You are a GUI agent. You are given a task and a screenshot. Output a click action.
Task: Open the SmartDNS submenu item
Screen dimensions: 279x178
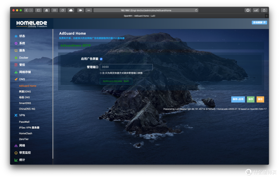(x=25, y=103)
